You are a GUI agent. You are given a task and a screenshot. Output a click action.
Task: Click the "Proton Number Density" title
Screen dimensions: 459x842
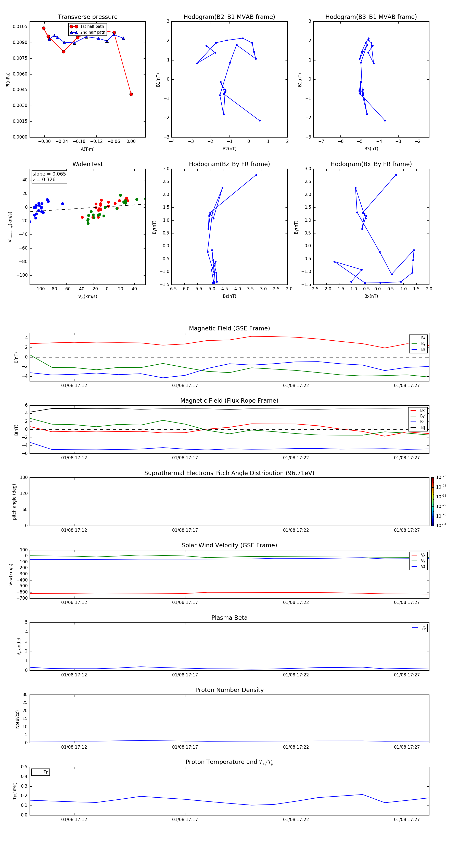(x=229, y=690)
